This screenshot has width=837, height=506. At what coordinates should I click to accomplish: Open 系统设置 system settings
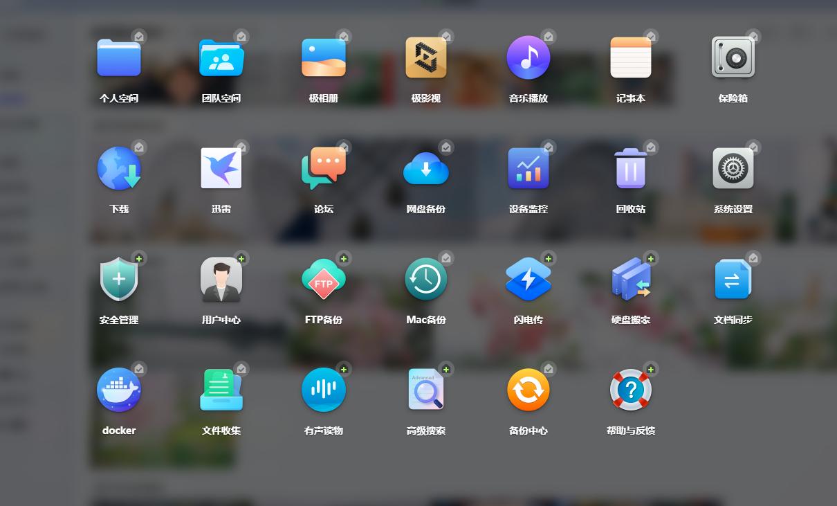tap(733, 169)
